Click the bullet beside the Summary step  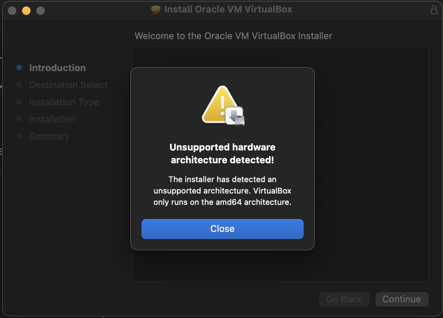(x=20, y=136)
